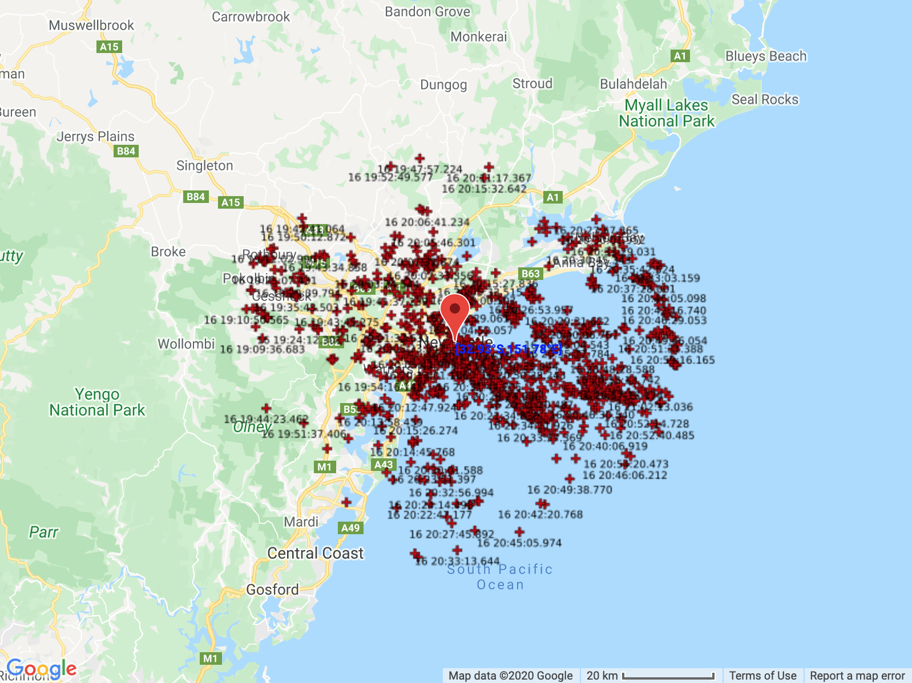Image resolution: width=912 pixels, height=683 pixels.
Task: Click the A43 shield beside the M1 shield
Action: point(384,465)
